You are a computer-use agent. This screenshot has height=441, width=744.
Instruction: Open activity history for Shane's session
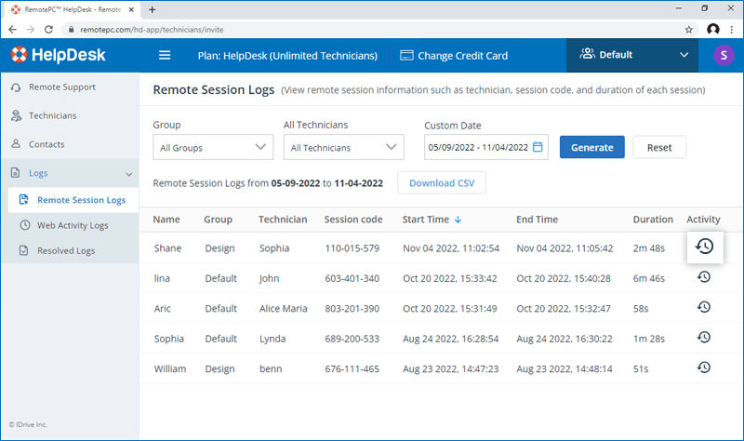[x=705, y=247]
